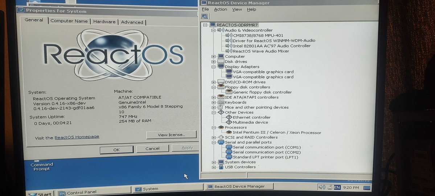Switch to Control Panel taskbar button
435x196 pixels.
94,192
